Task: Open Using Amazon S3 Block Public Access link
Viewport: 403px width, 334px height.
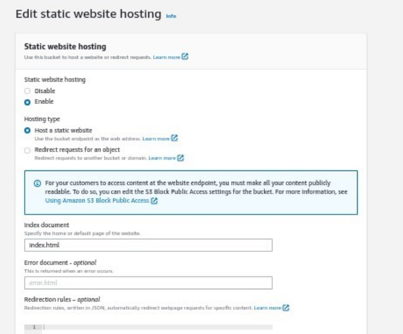Action: pyautogui.click(x=97, y=201)
